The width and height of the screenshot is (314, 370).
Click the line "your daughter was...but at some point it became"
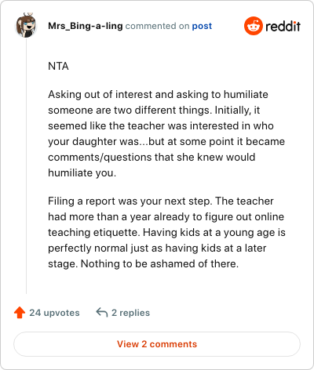[x=166, y=141]
